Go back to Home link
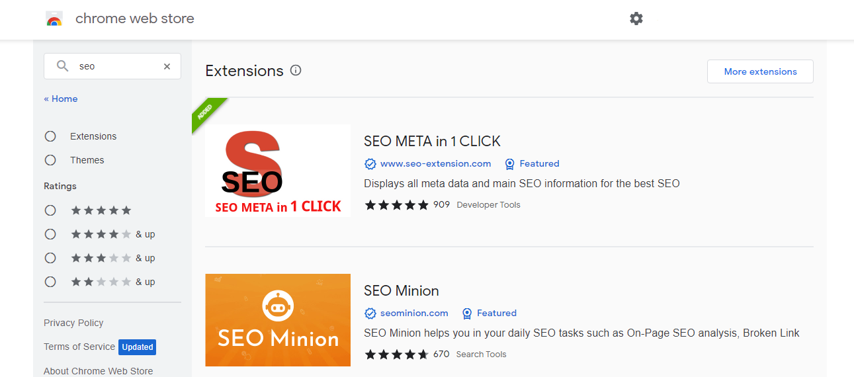 pos(61,99)
